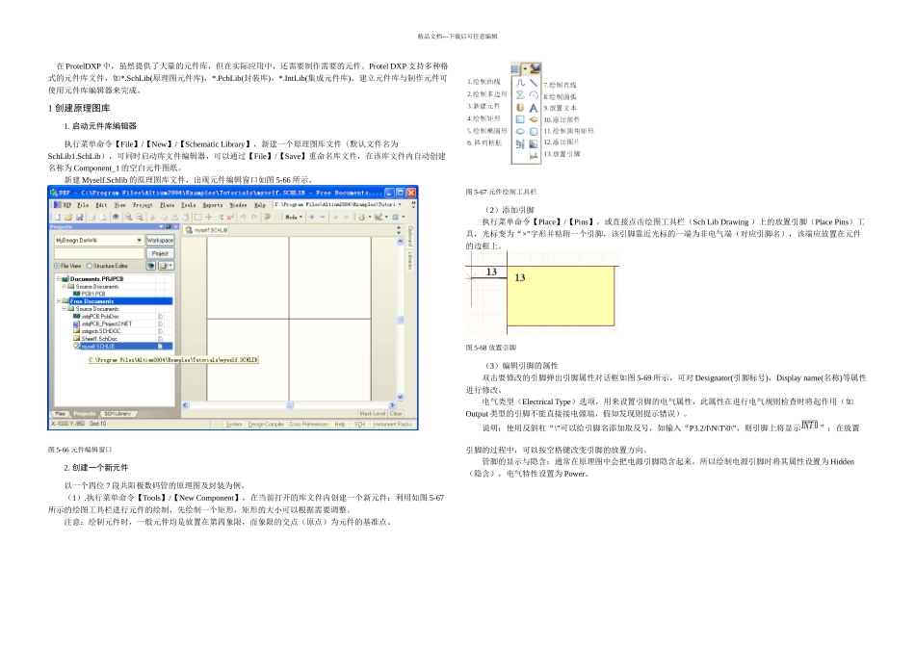Switch to the SCH Library panel tab
The height and width of the screenshot is (647, 915).
pyautogui.click(x=118, y=414)
